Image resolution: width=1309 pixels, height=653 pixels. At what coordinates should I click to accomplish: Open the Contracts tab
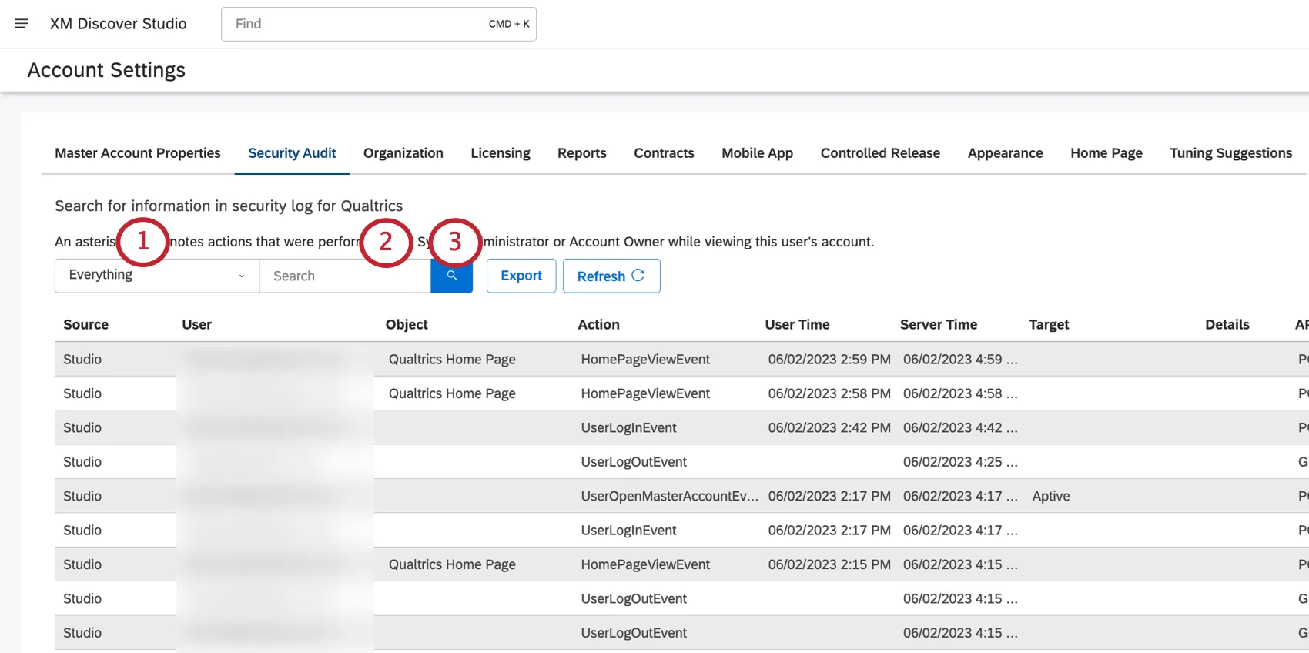[664, 153]
